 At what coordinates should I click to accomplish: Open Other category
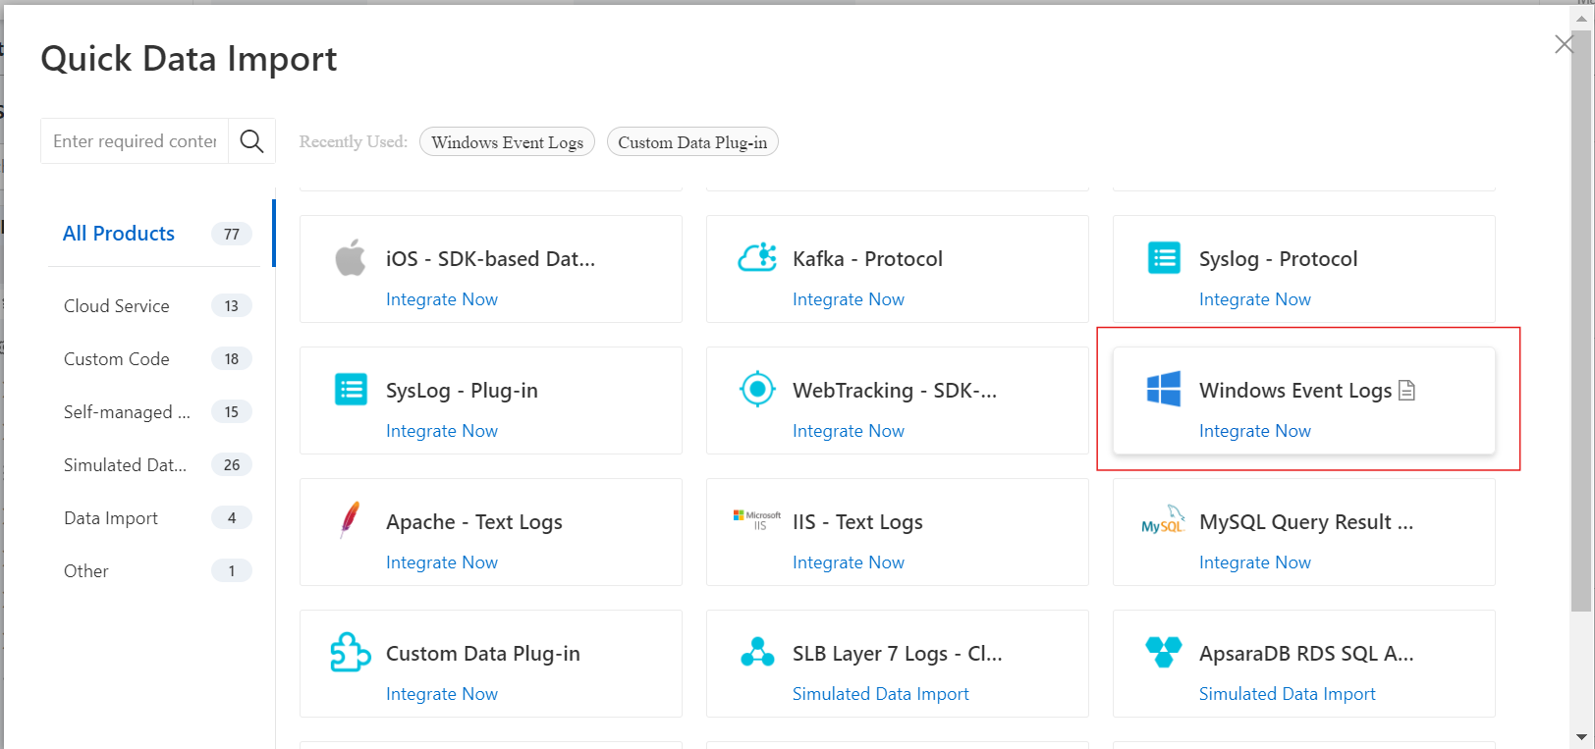(x=86, y=571)
